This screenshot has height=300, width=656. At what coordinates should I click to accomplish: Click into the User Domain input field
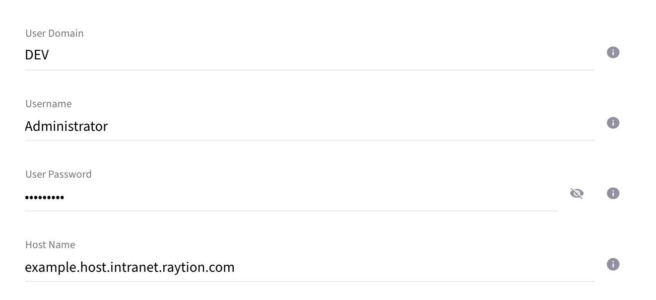coord(202,54)
